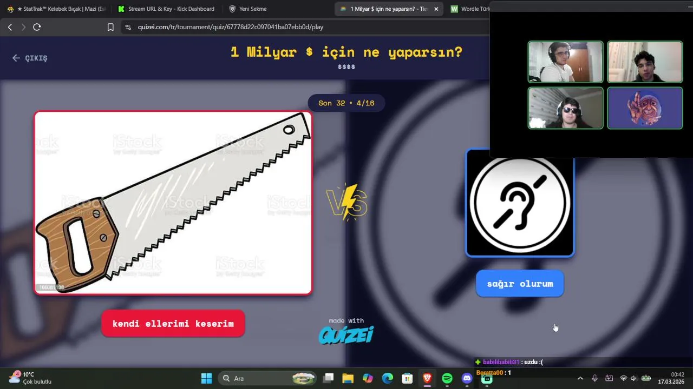This screenshot has height=389, width=693.
Task: Choose the 'kendi ellerimi keserim' button
Action: click(x=173, y=324)
